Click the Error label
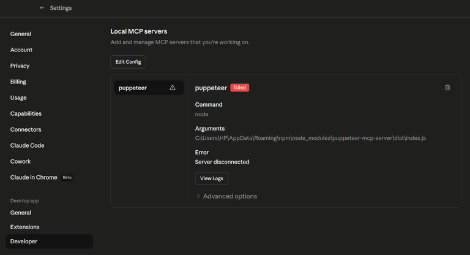 [202, 152]
